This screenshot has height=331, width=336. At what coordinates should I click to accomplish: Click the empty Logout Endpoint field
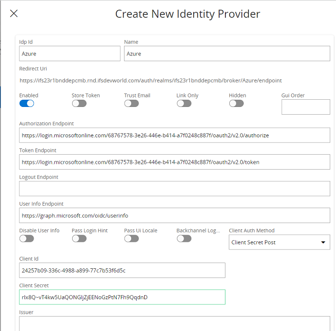coord(174,188)
